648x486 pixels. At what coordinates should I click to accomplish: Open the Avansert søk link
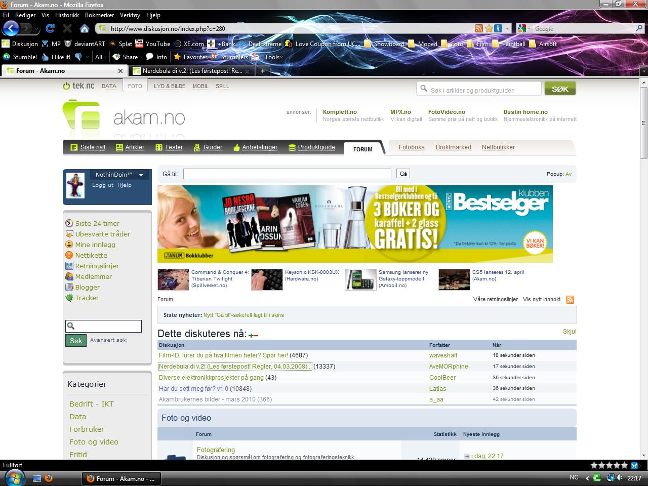(108, 340)
